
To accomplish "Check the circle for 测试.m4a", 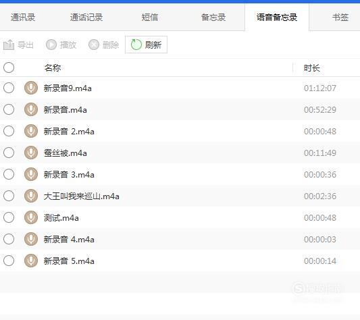I will pyautogui.click(x=9, y=217).
